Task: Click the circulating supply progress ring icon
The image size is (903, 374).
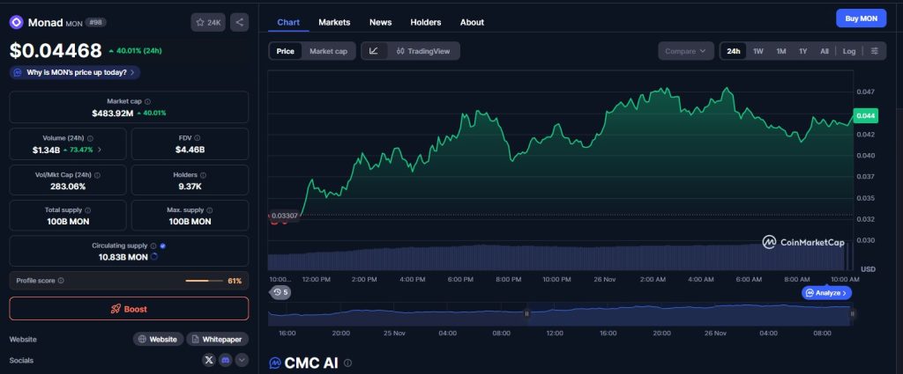Action: click(x=153, y=257)
